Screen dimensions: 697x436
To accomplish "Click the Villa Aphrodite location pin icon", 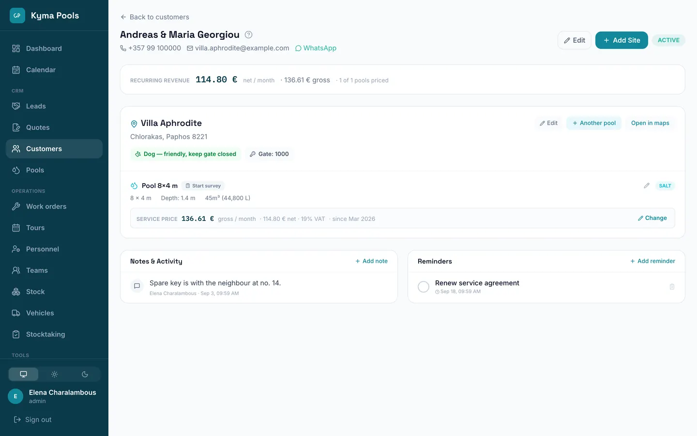I will click(x=134, y=124).
